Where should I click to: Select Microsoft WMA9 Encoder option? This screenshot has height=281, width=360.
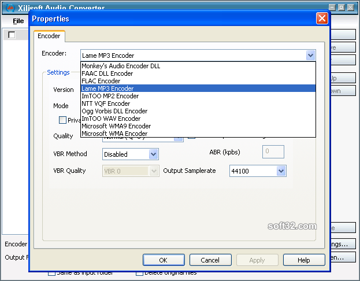[x=198, y=126]
